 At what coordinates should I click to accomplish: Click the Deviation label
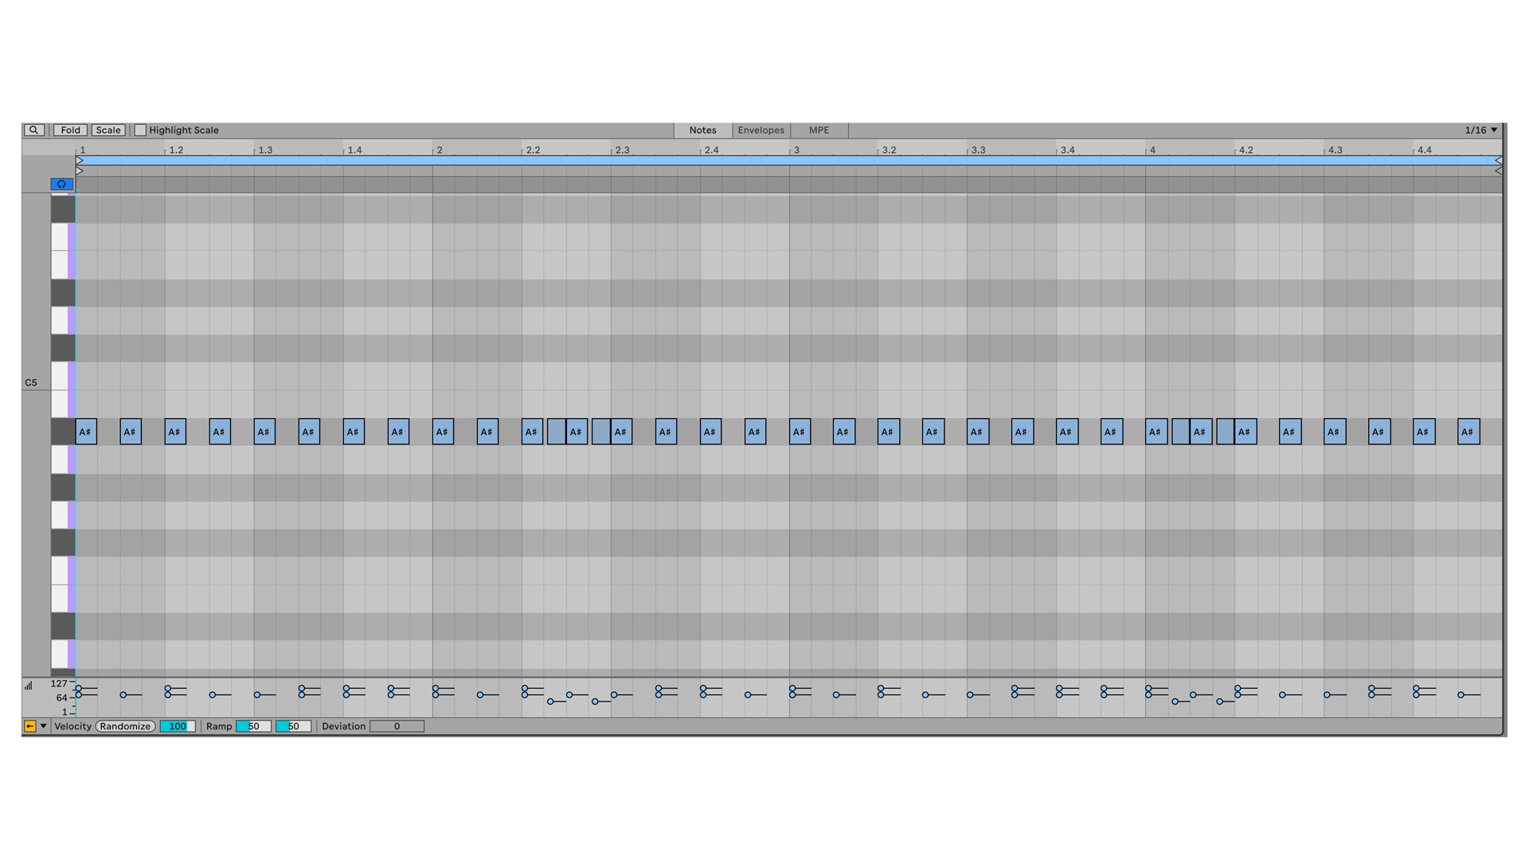point(344,726)
